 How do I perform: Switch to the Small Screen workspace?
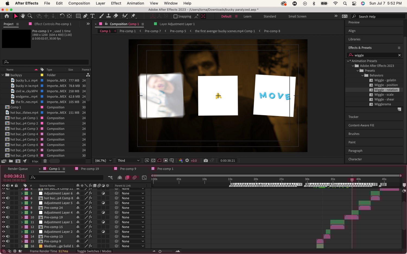[297, 16]
